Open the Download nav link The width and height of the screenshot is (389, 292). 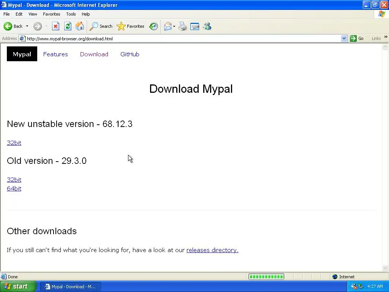94,54
